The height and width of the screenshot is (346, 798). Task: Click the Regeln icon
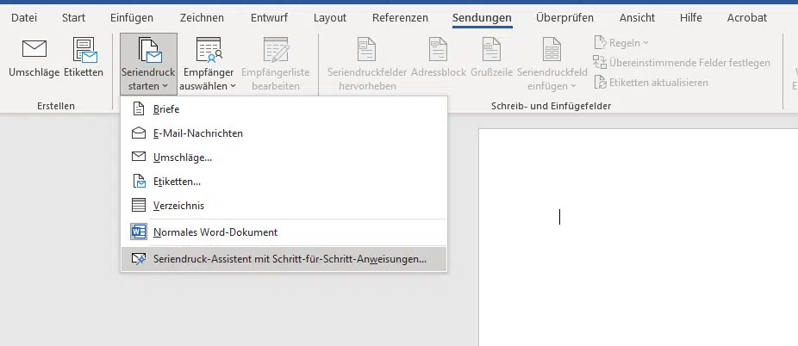click(x=600, y=43)
